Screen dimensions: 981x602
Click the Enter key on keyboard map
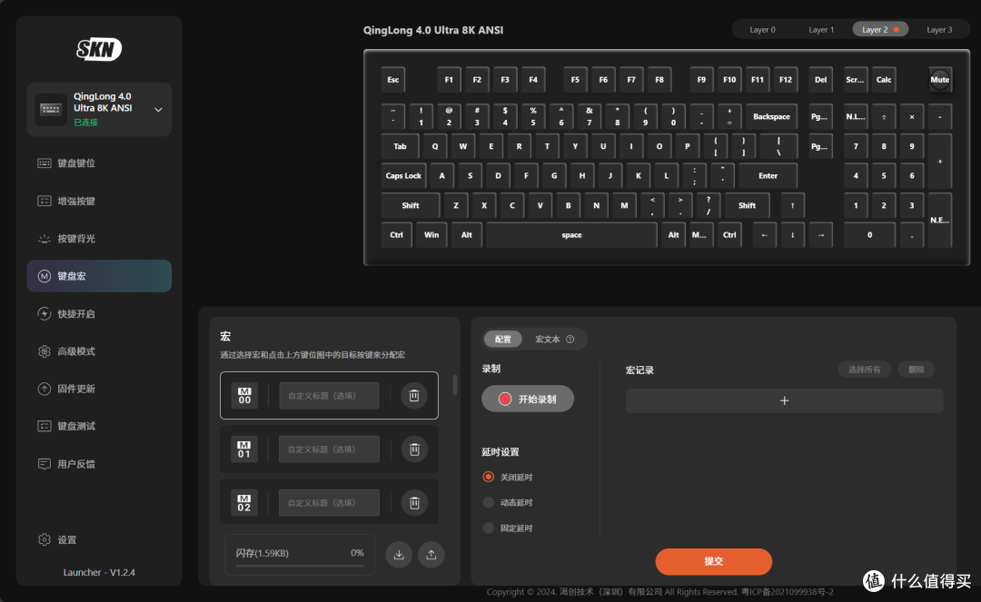point(768,175)
